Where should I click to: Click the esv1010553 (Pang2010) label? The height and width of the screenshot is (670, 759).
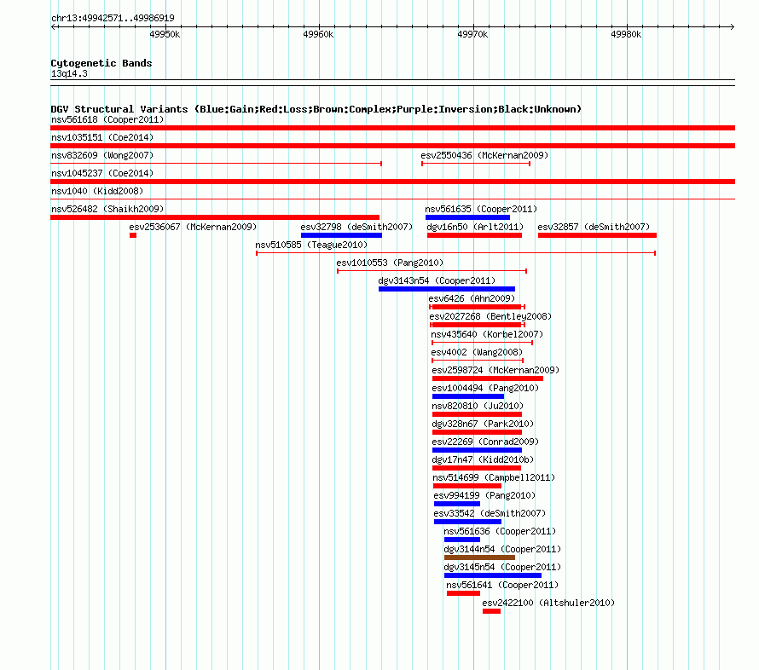pyautogui.click(x=390, y=263)
